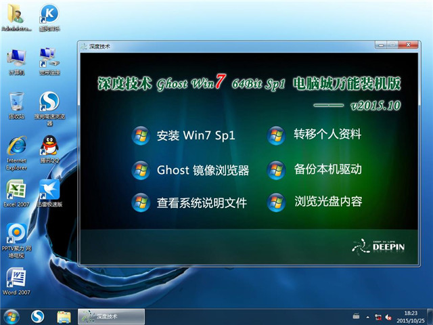433x325 pixels.
Task: Click the 深度技术 title bar app icon
Action: coord(84,47)
